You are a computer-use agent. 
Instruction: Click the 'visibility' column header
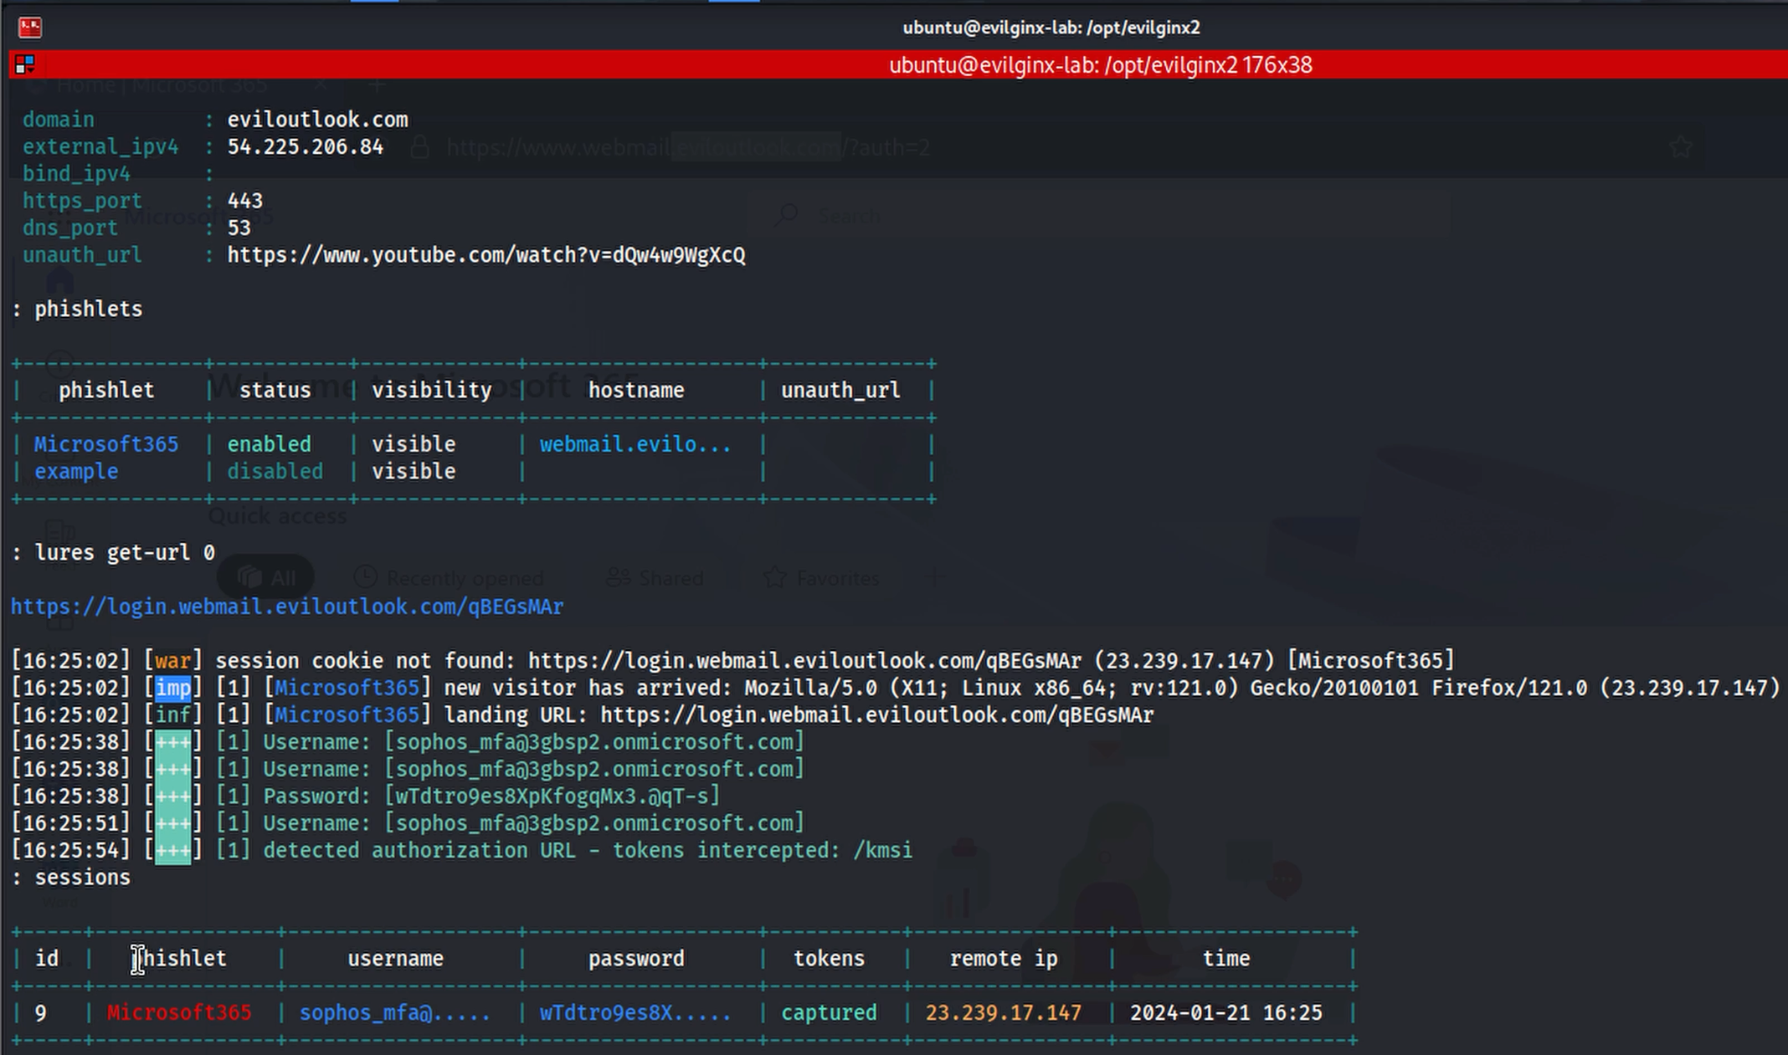(x=432, y=391)
